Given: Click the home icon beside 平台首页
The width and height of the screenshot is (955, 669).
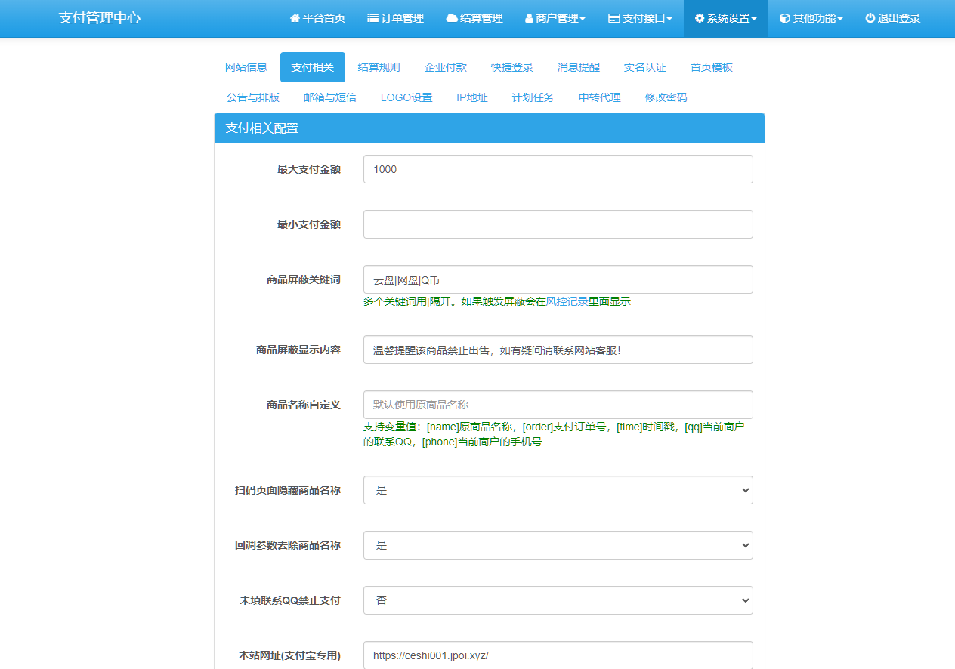Looking at the screenshot, I should click(x=295, y=18).
